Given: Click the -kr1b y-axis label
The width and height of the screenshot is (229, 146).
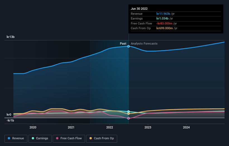Looking at the screenshot, I should 10,120.
